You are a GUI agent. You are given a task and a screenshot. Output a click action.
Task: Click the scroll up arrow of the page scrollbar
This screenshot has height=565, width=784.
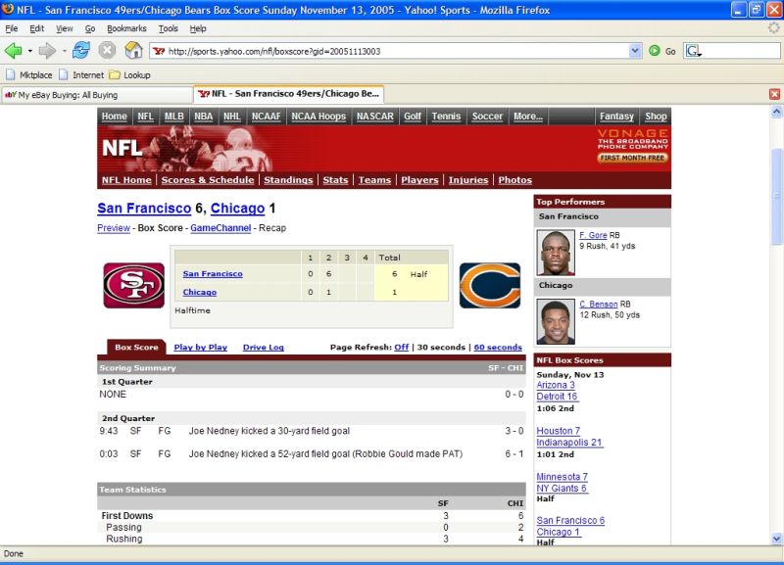[776, 112]
